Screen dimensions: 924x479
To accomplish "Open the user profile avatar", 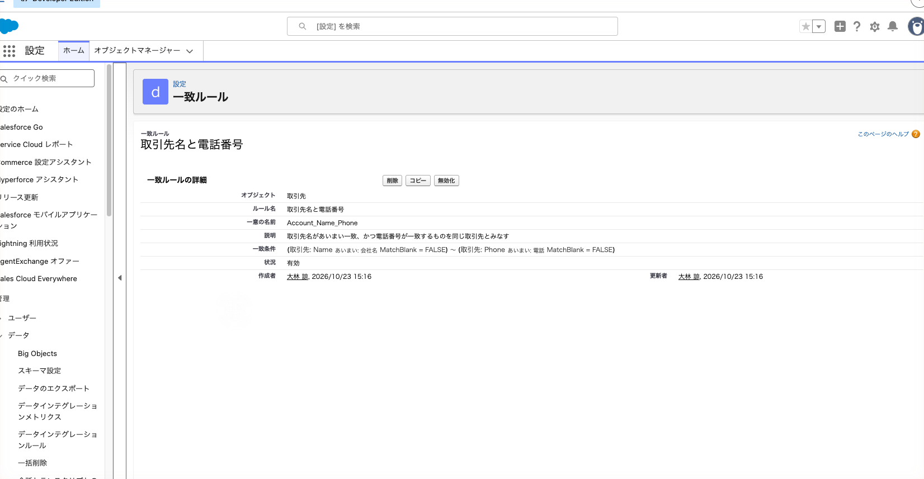I will coord(916,26).
